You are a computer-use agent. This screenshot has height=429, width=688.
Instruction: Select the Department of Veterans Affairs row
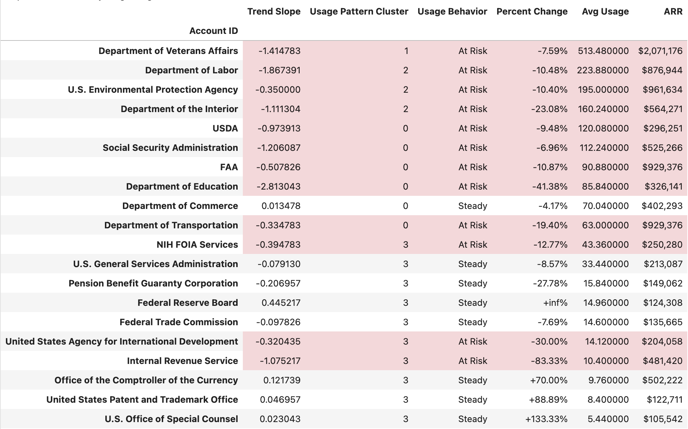pos(168,51)
